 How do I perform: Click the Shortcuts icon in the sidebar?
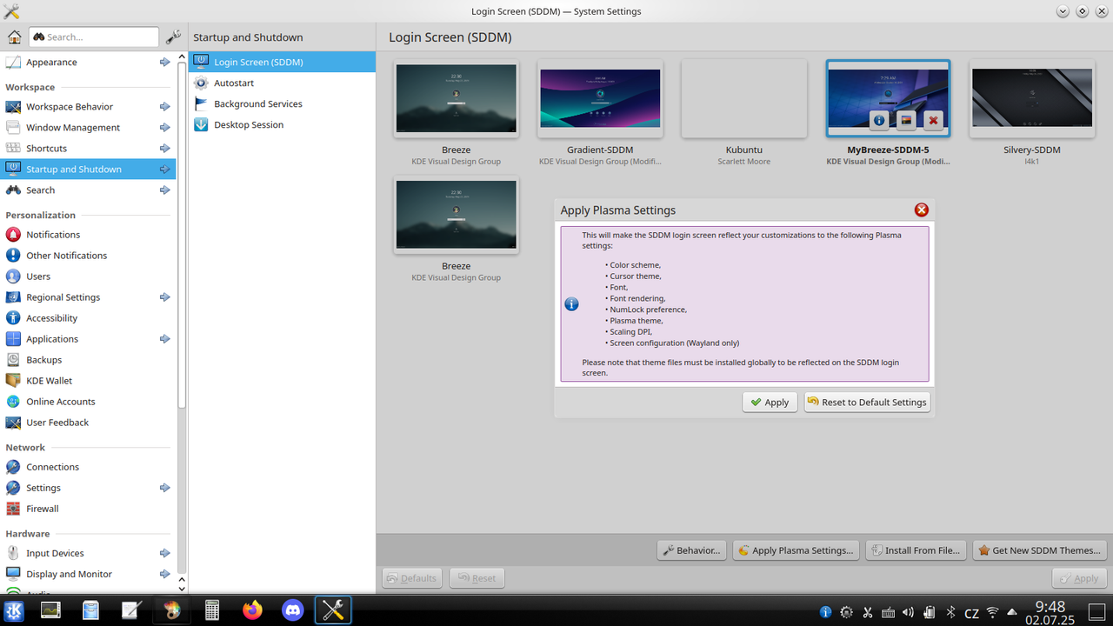click(13, 148)
